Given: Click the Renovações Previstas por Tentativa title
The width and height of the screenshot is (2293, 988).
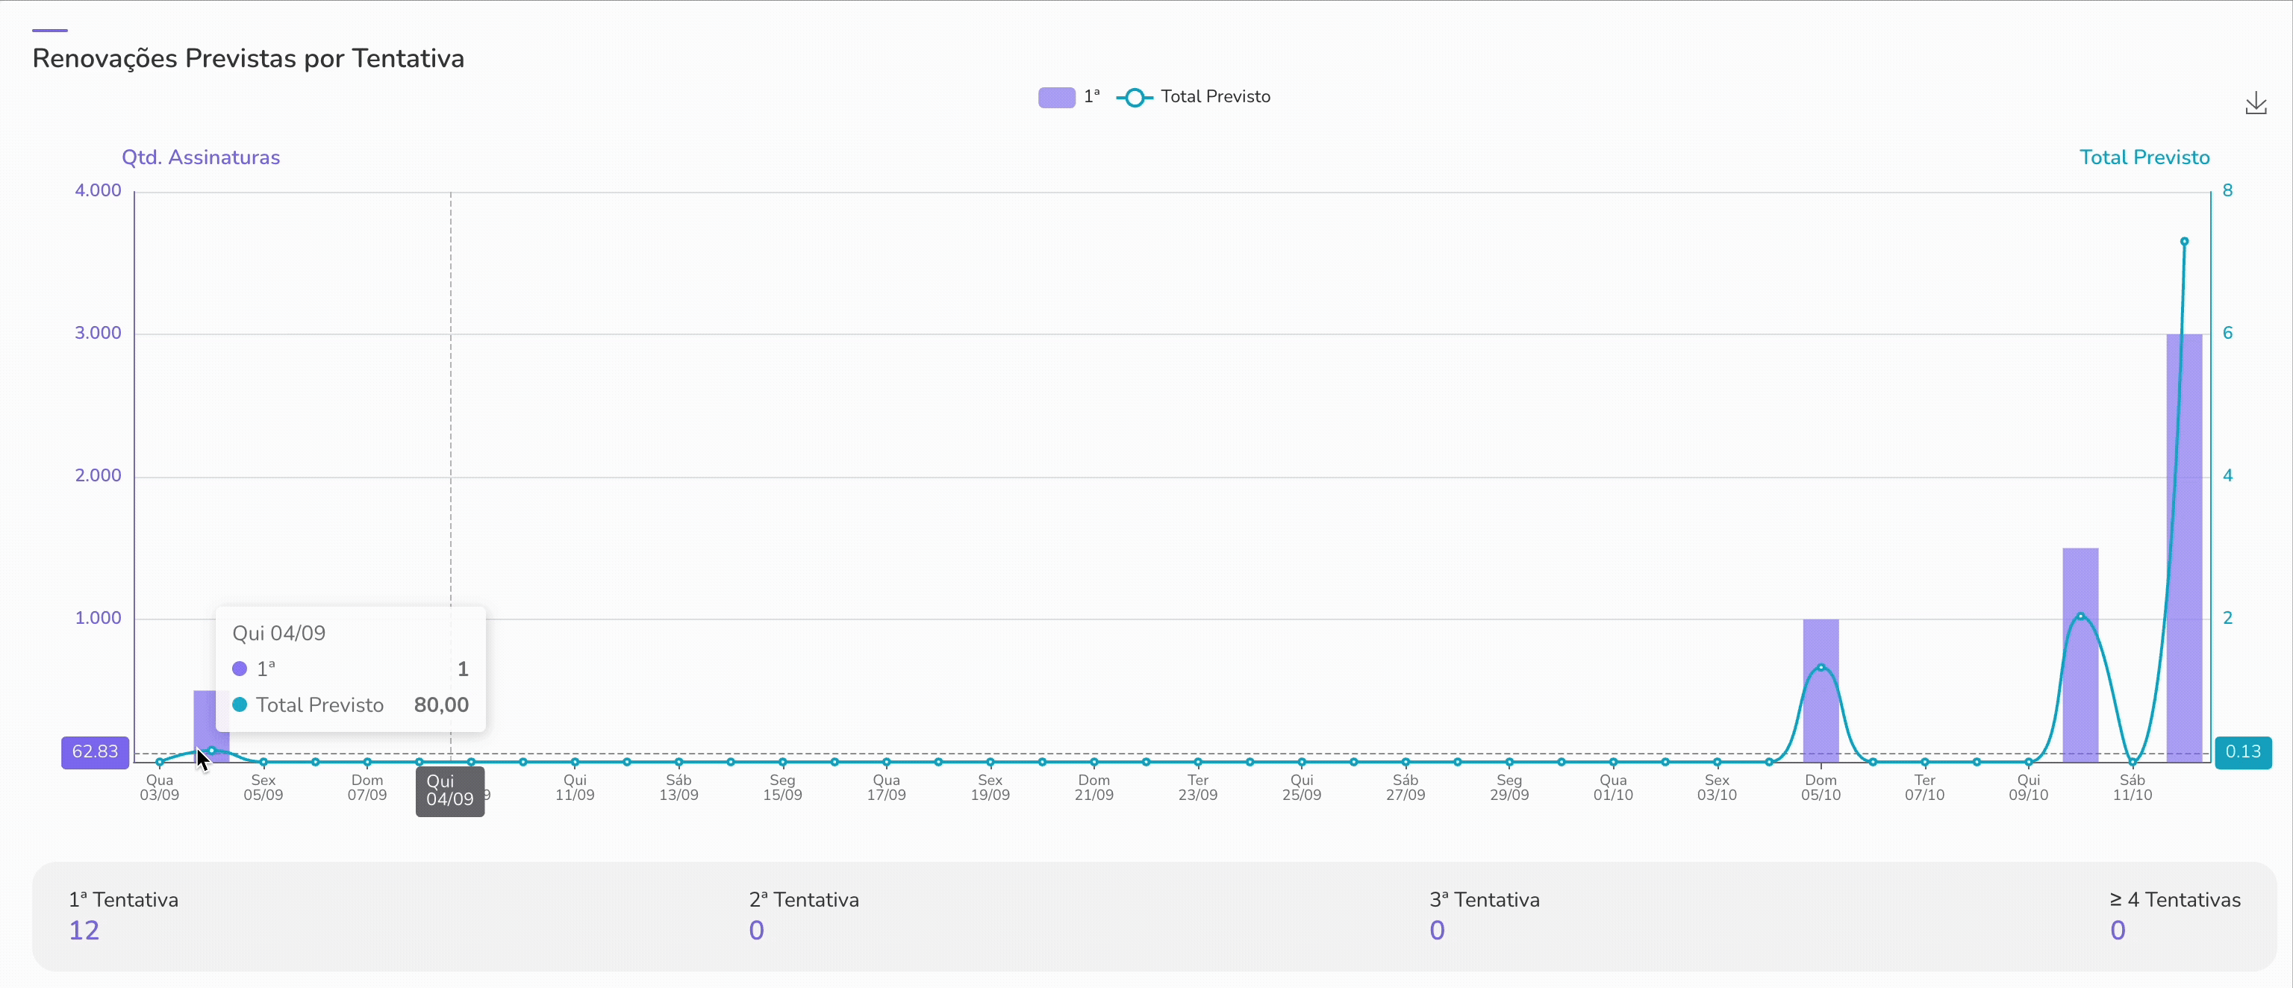Looking at the screenshot, I should tap(249, 59).
